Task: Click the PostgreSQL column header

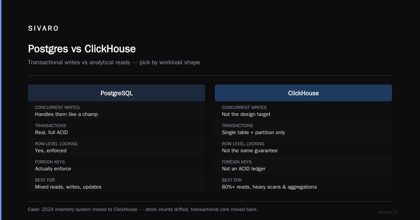Action: coord(117,93)
